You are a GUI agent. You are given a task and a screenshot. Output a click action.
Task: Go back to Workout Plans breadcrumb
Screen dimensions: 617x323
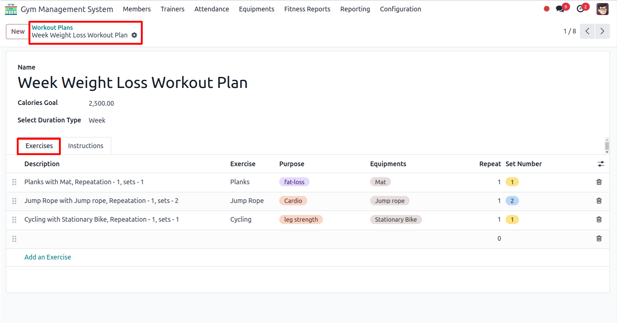pyautogui.click(x=52, y=27)
